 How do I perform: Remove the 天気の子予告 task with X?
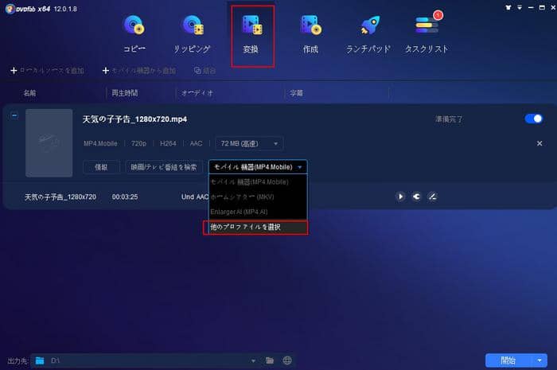pos(539,143)
